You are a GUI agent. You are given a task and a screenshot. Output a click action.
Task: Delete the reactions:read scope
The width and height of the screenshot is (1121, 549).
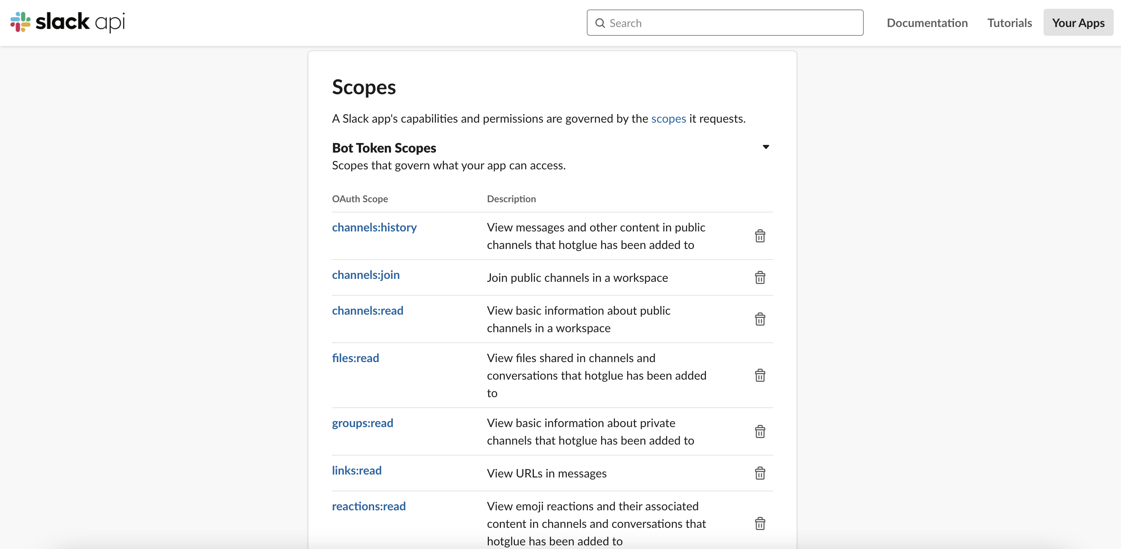tap(760, 523)
